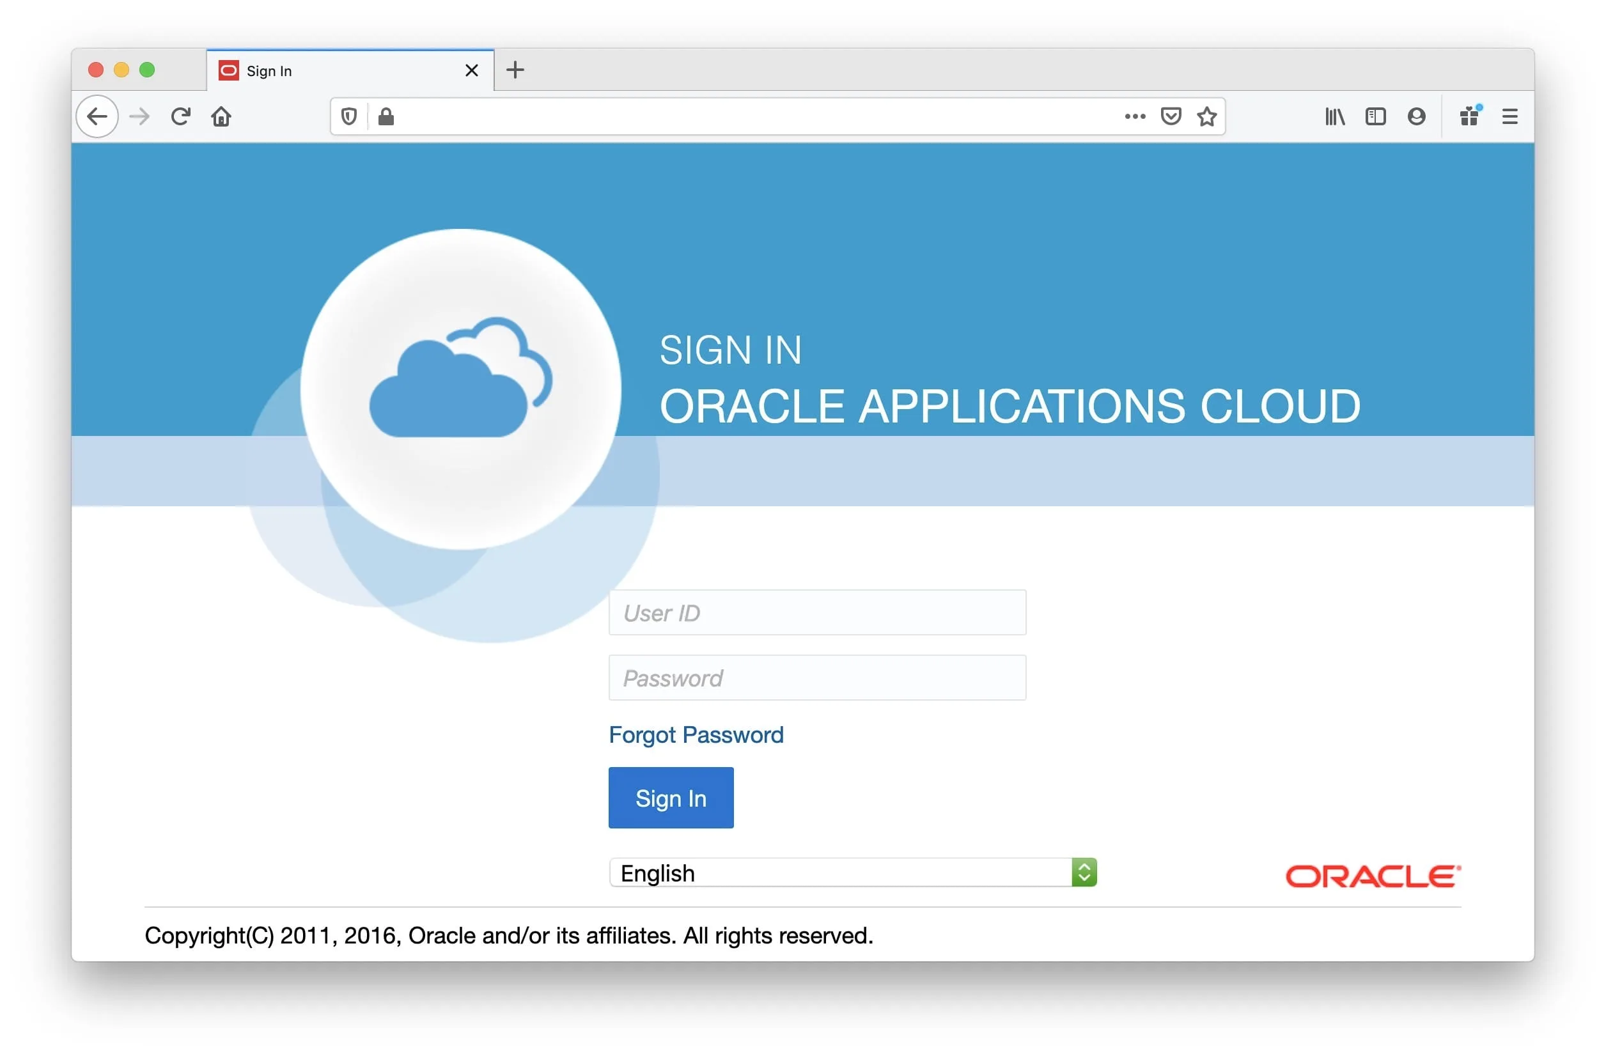Screen dimensions: 1606x1056
Task: Click into the User ID field
Action: pos(817,612)
